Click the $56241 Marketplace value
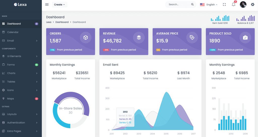258x137 pixels. point(59,73)
